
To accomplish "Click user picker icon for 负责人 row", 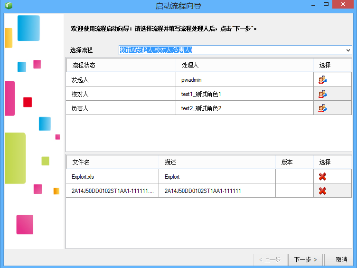I will 322,108.
